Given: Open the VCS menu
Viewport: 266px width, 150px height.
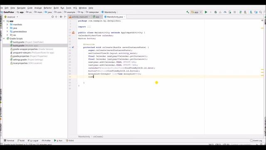Looking at the screenshot, I should [75, 8].
